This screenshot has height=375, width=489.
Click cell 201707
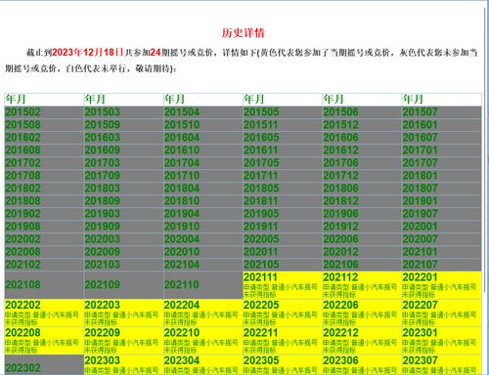coord(442,163)
